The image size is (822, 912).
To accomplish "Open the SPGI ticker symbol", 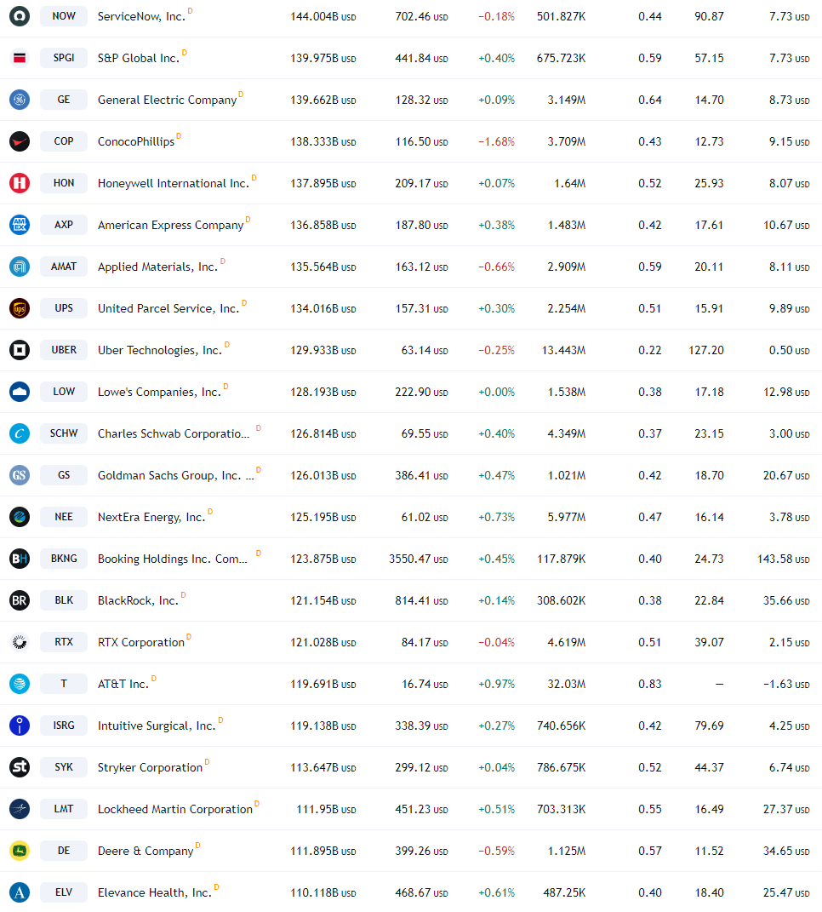I will 64,58.
